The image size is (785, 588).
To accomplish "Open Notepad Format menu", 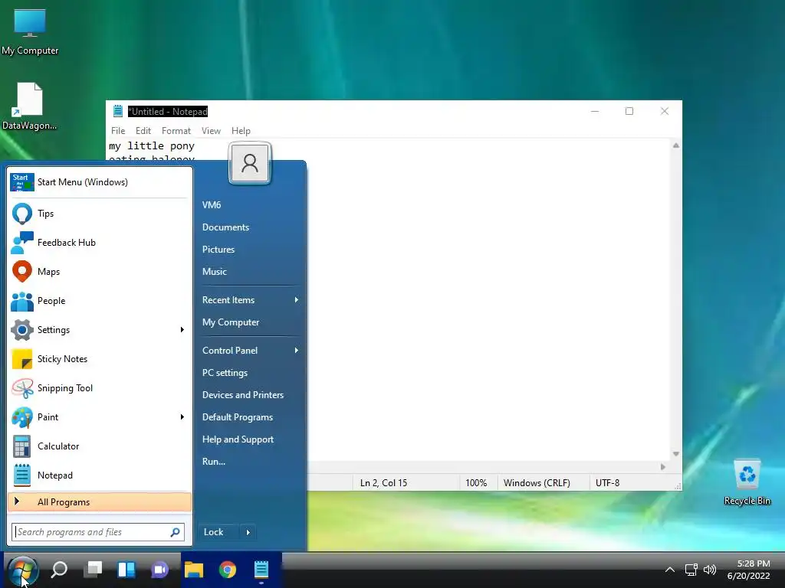I will [176, 130].
